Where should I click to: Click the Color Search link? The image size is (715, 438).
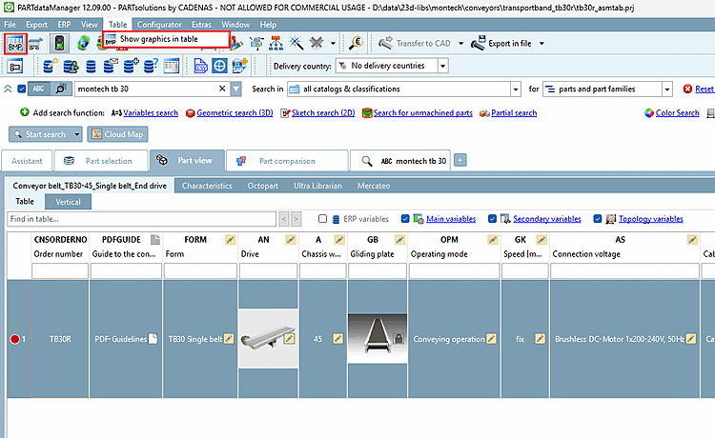[x=677, y=113]
